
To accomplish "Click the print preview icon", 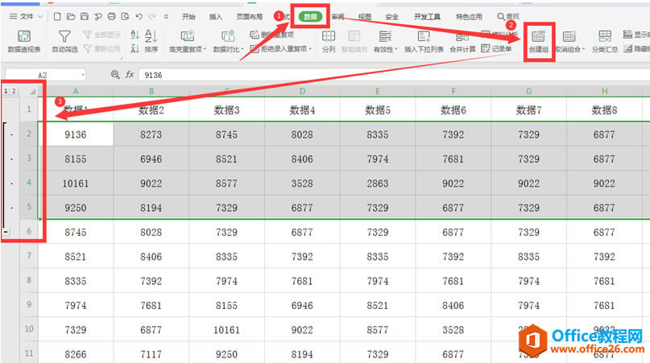I will coord(125,17).
